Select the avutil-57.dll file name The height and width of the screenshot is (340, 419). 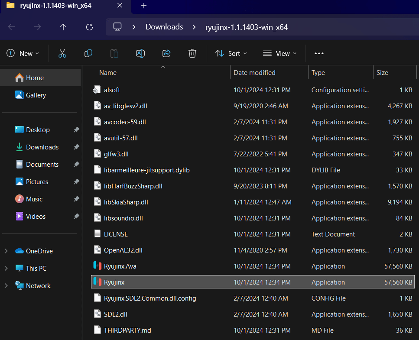[x=121, y=138]
